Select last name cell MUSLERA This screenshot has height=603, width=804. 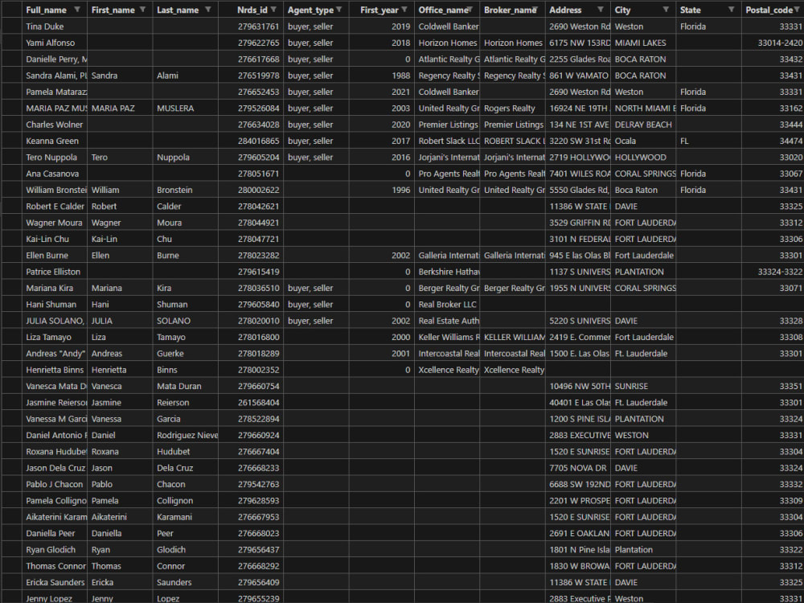pos(185,109)
